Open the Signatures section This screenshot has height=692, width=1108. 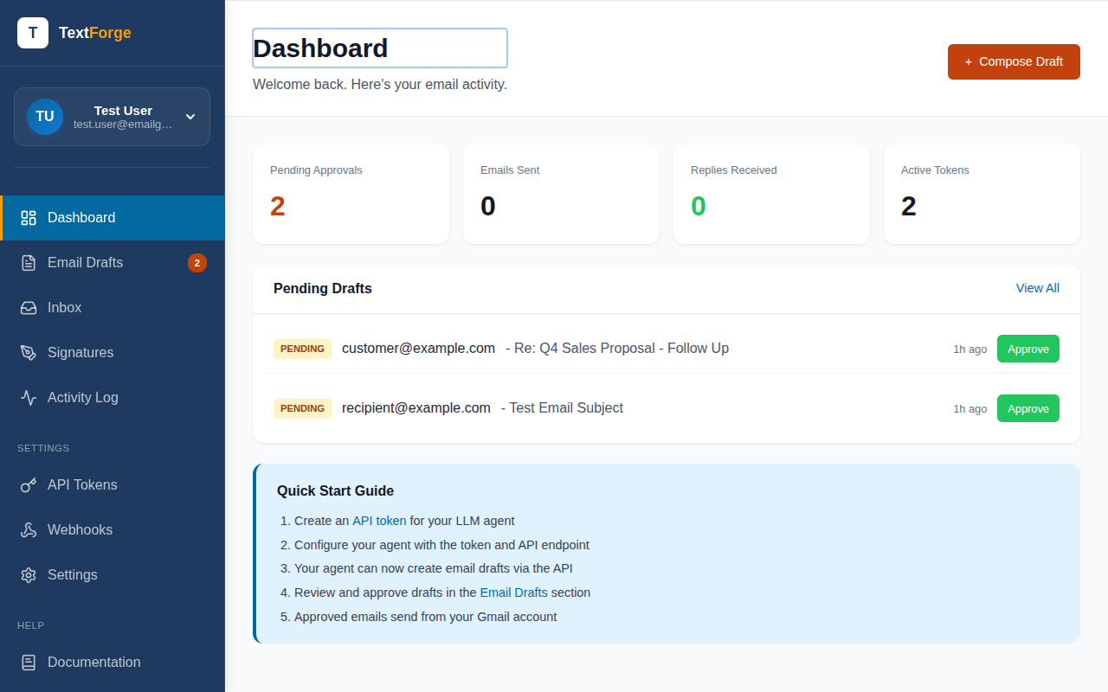click(113, 353)
